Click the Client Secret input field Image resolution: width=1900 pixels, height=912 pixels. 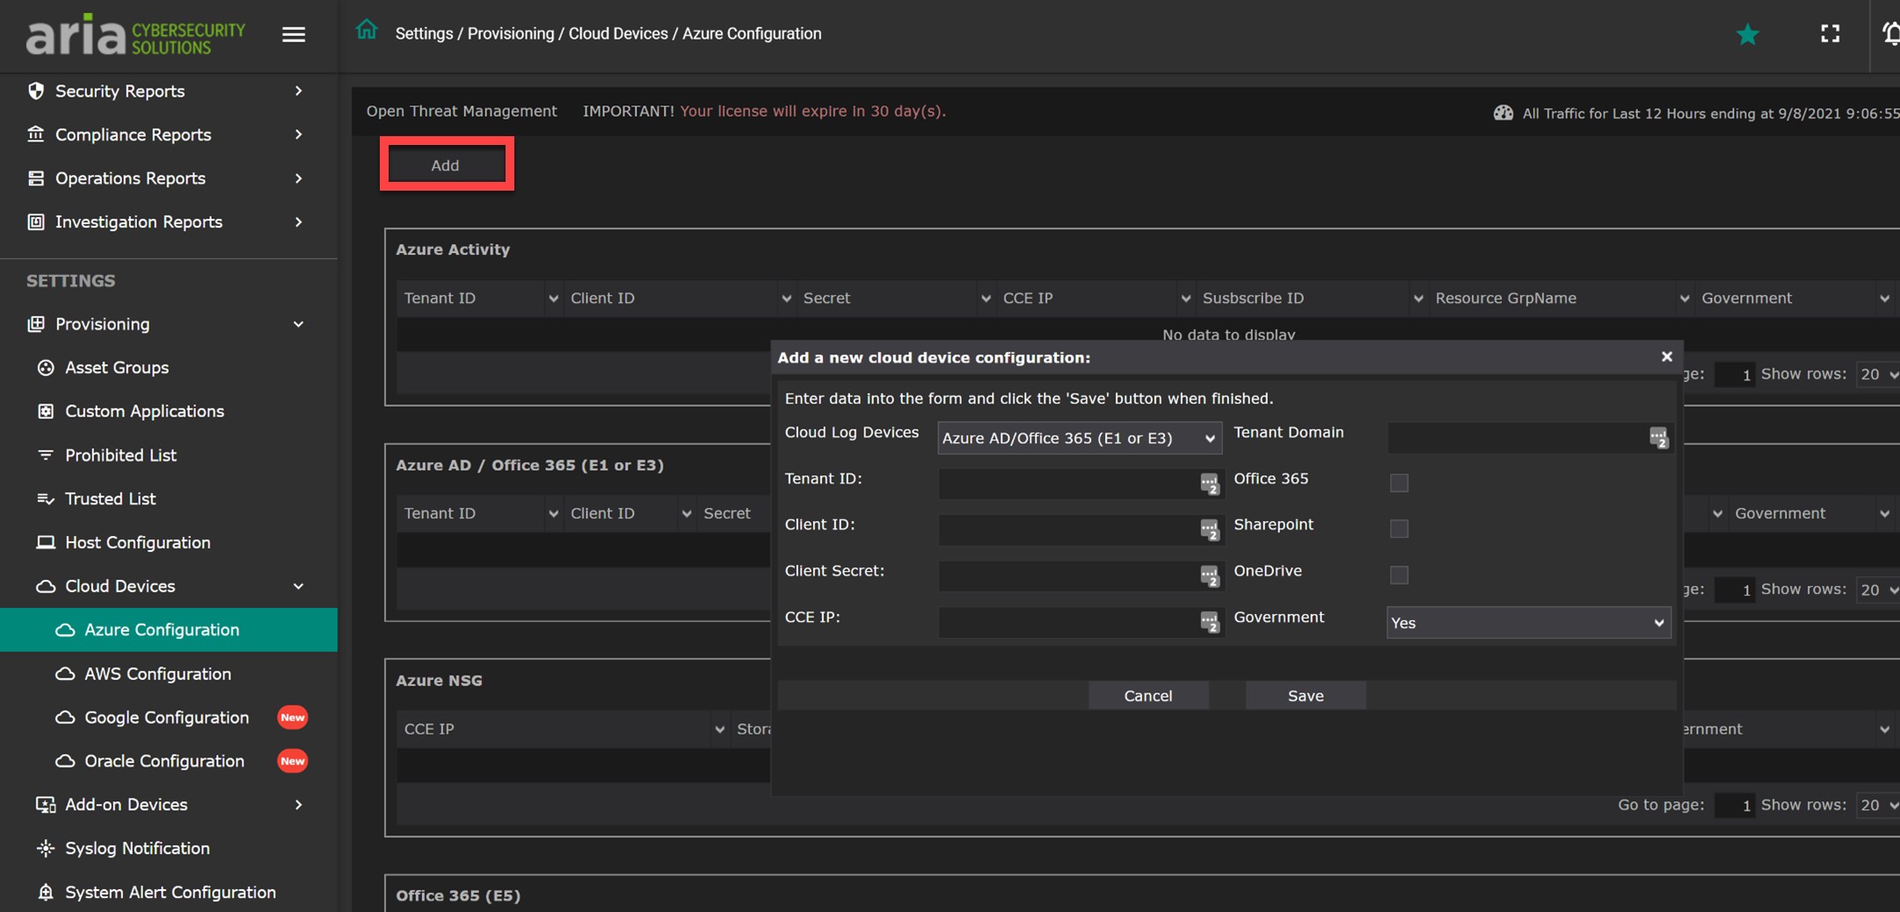tap(1080, 575)
